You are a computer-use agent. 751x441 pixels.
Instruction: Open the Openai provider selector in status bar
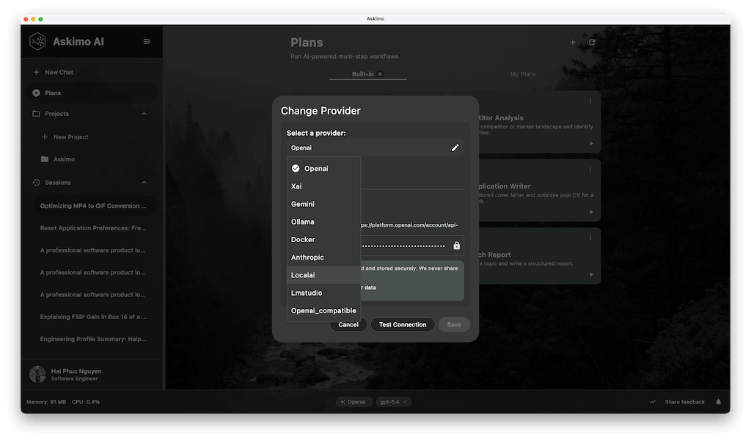click(353, 401)
